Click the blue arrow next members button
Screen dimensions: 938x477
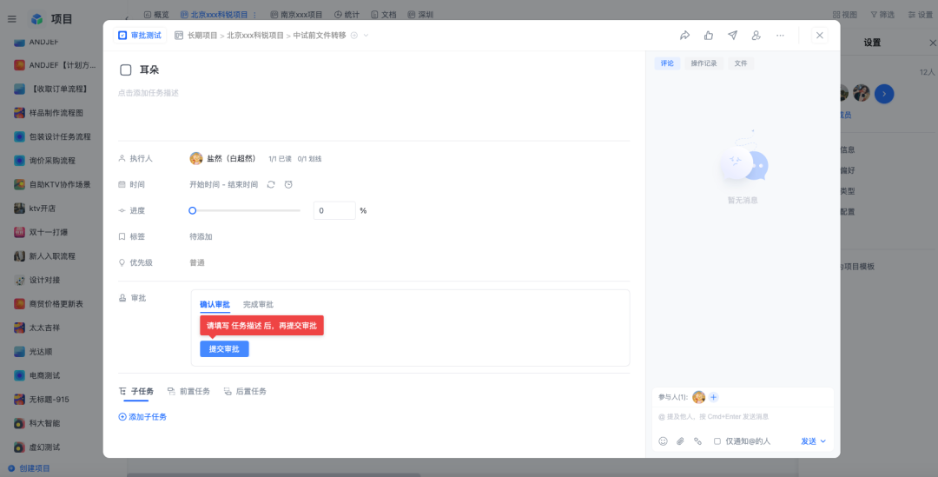(x=884, y=93)
